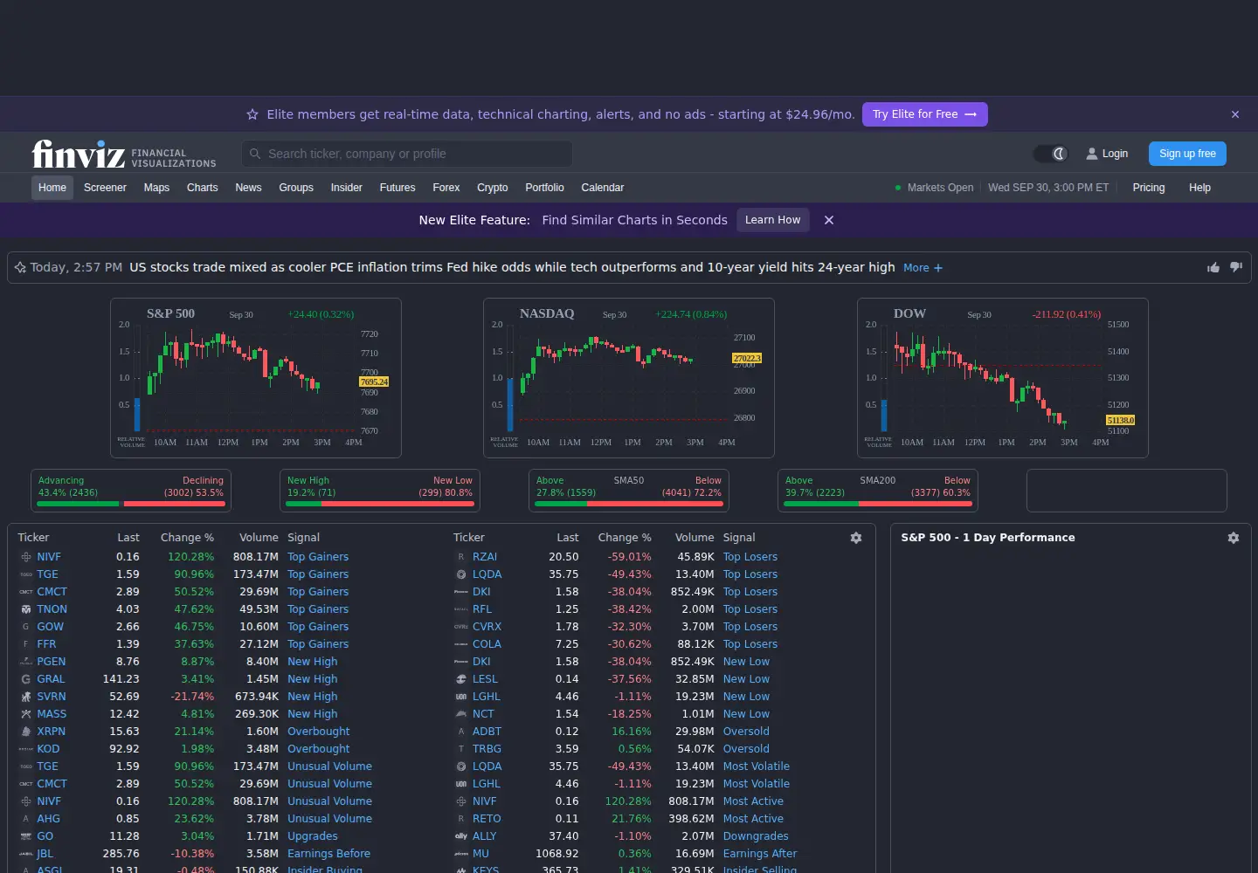Click the JBL company logo icon
Image resolution: width=1258 pixels, height=873 pixels.
click(x=26, y=854)
